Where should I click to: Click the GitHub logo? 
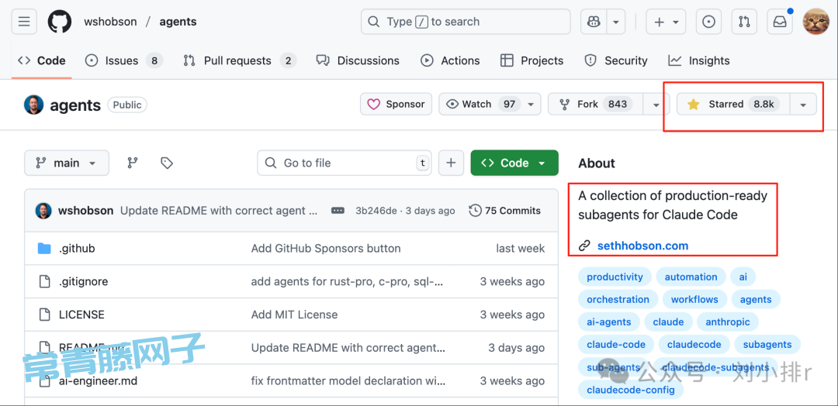[59, 22]
